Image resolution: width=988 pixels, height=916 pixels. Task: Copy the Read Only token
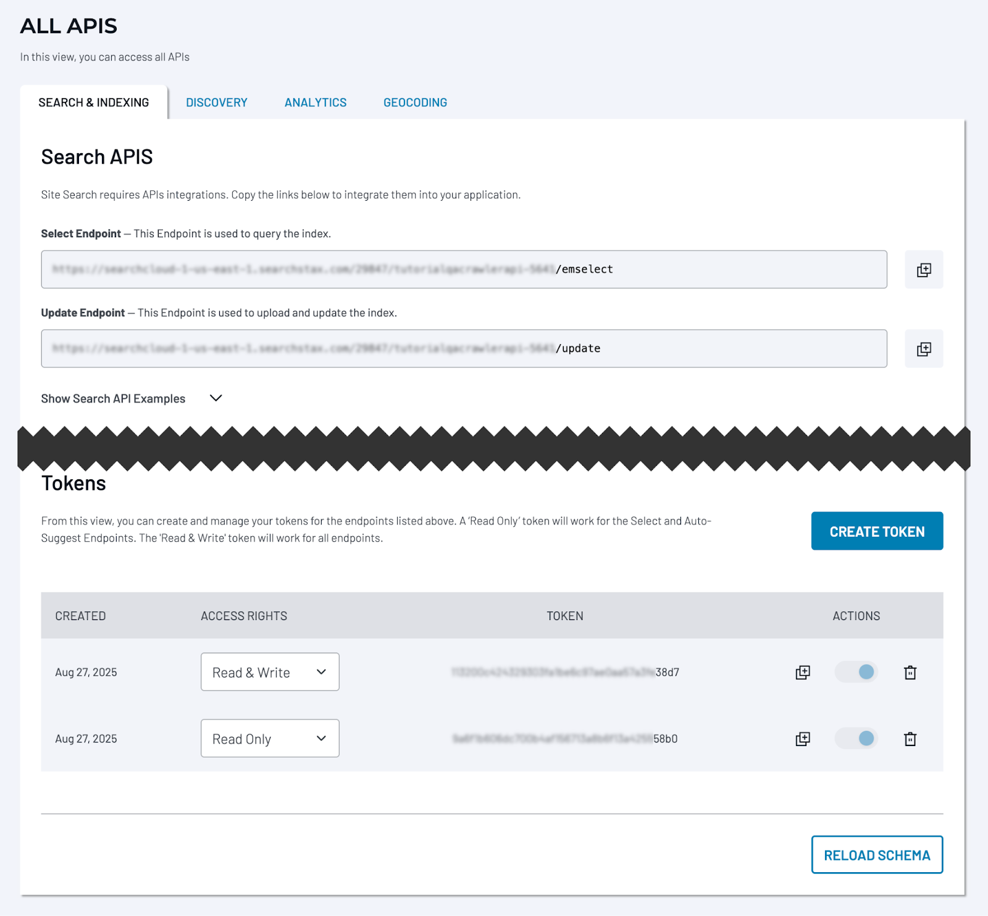pos(802,739)
